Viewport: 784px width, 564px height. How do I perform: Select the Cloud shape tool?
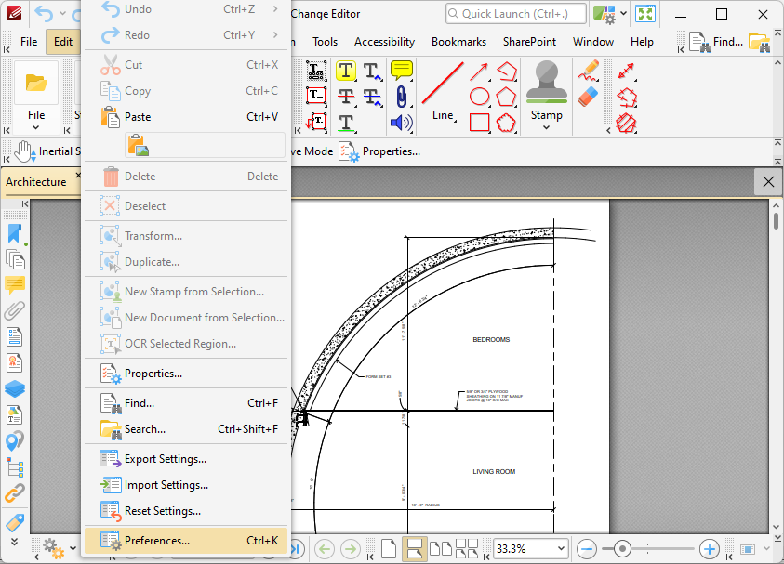[506, 123]
